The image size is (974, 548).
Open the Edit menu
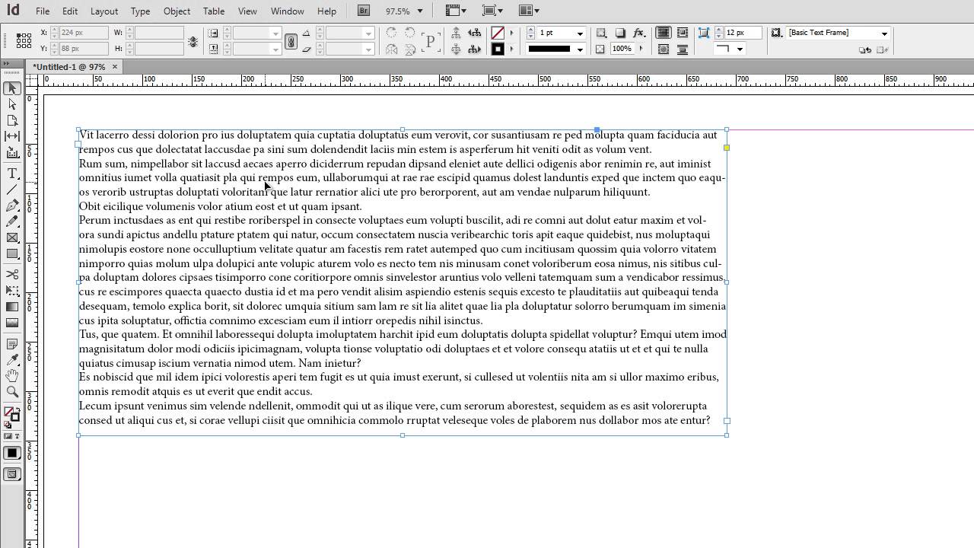pyautogui.click(x=70, y=11)
